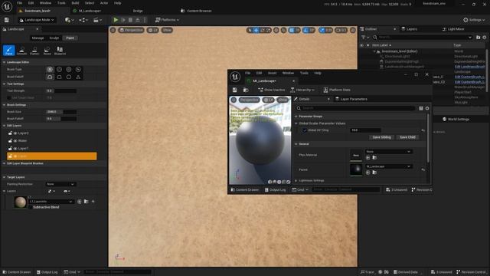Switch to Manage tab in Landscape panel

pos(38,38)
